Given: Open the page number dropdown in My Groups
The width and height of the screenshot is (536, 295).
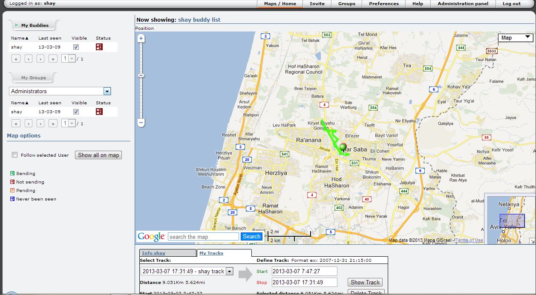Looking at the screenshot, I should point(68,123).
